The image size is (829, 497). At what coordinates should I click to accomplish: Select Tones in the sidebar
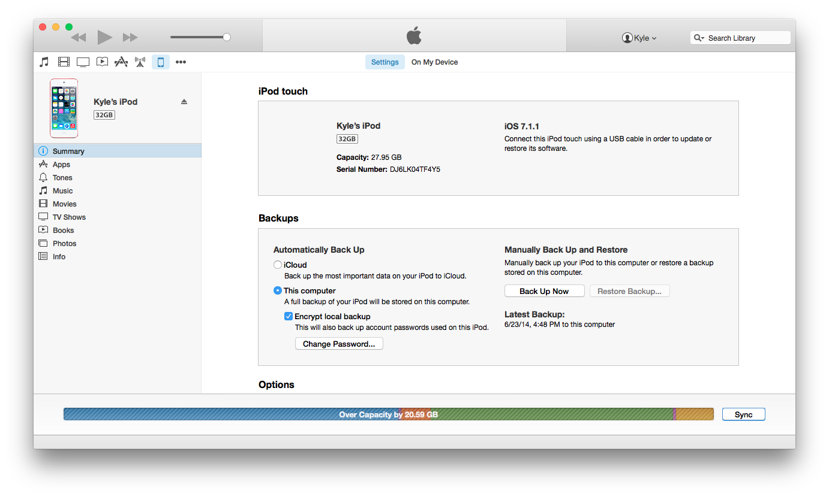click(x=118, y=177)
